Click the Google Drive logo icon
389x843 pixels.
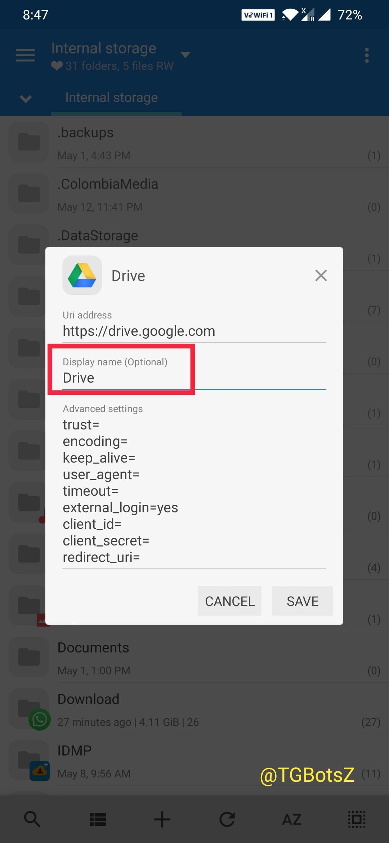[x=82, y=276]
